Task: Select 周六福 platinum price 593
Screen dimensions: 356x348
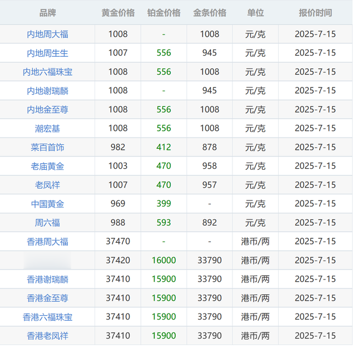Action: pos(164,223)
